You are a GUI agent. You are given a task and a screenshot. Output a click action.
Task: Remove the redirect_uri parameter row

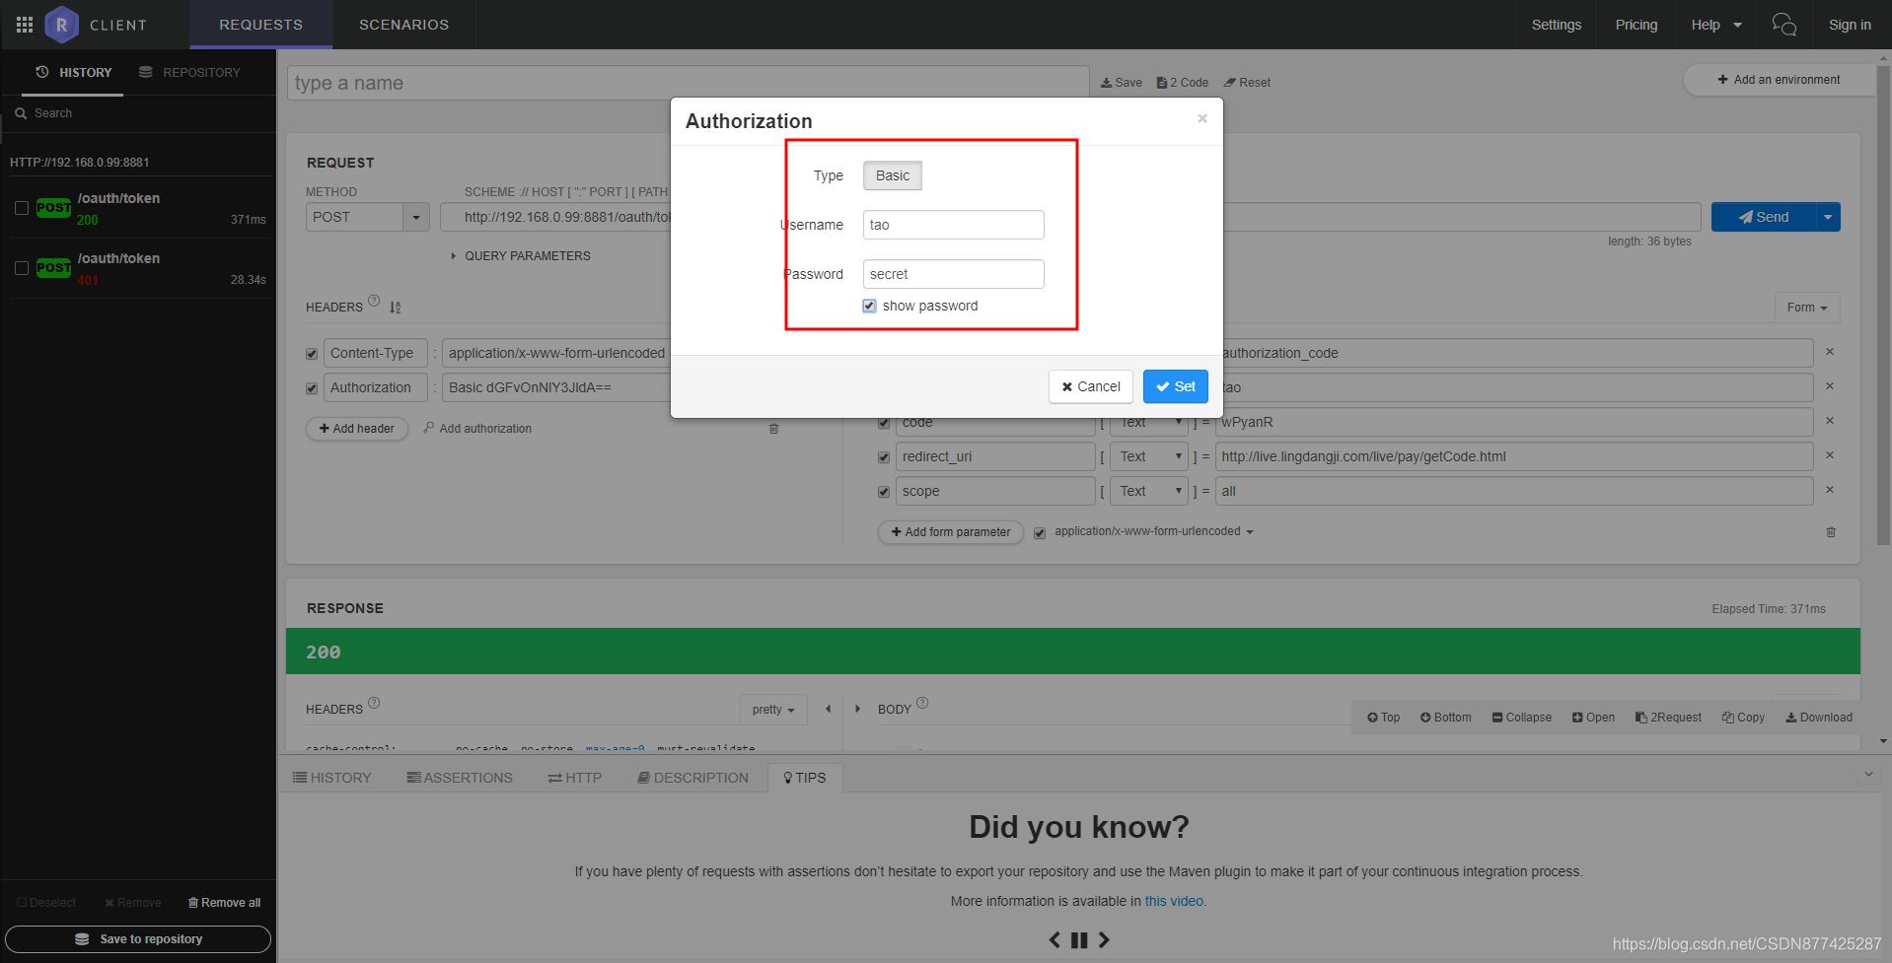(1829, 455)
